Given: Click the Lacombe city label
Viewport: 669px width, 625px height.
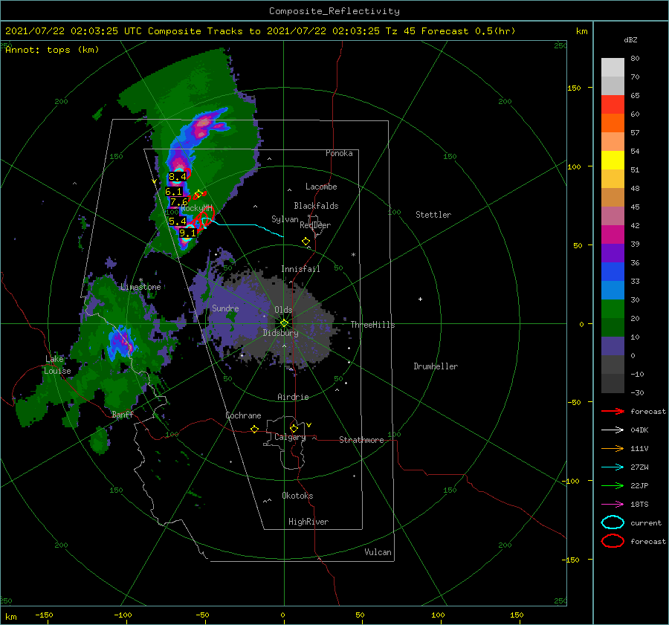Looking at the screenshot, I should [321, 187].
